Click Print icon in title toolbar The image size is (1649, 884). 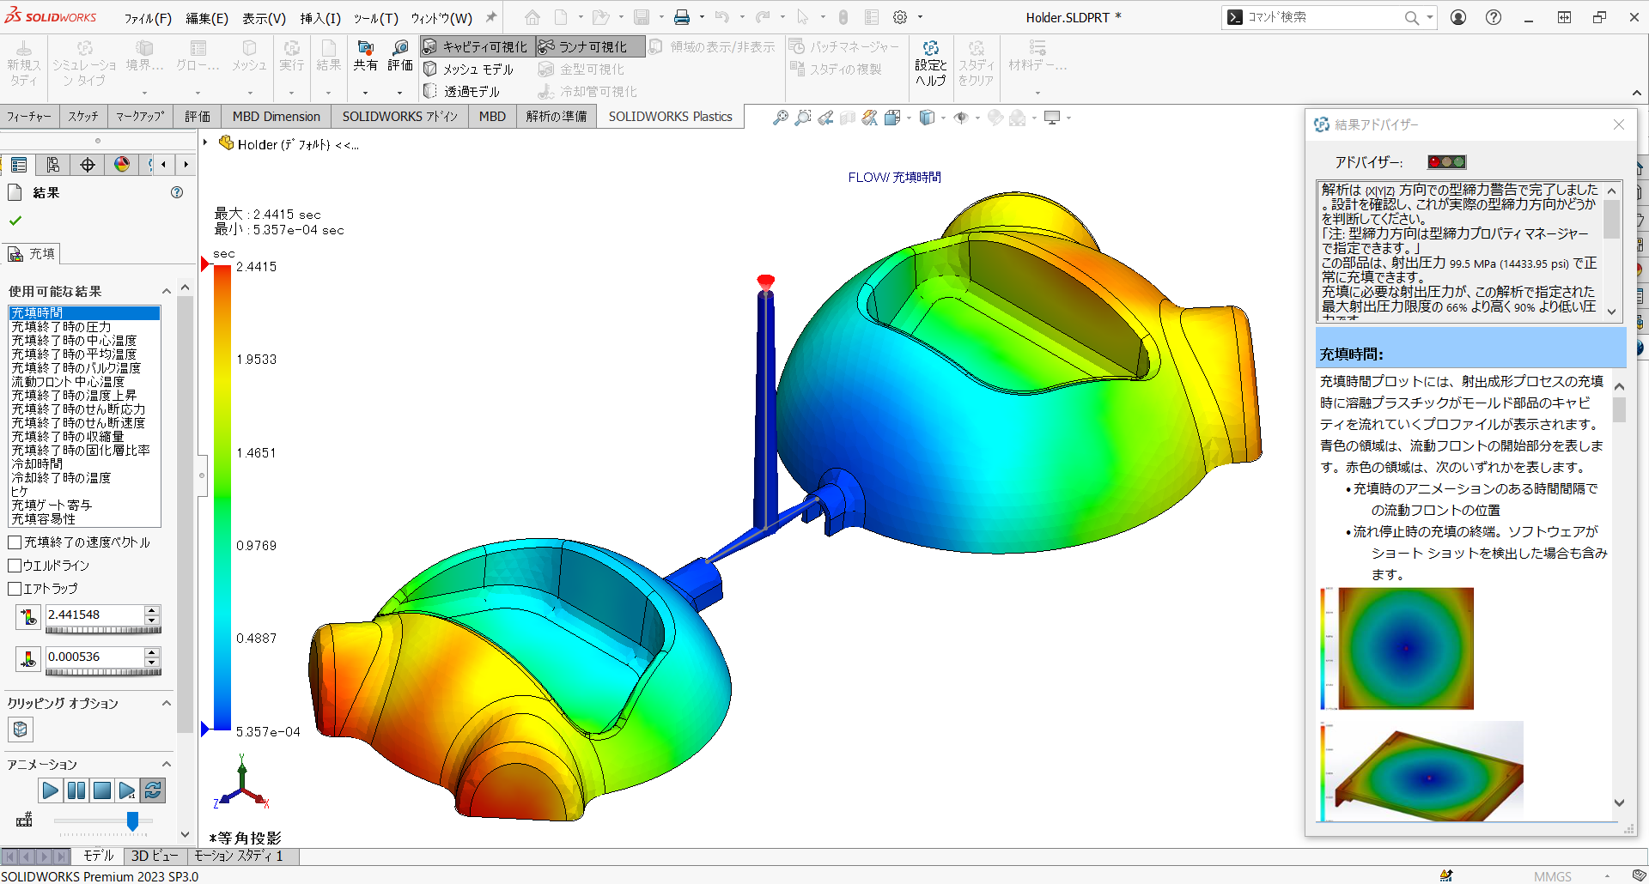(682, 17)
